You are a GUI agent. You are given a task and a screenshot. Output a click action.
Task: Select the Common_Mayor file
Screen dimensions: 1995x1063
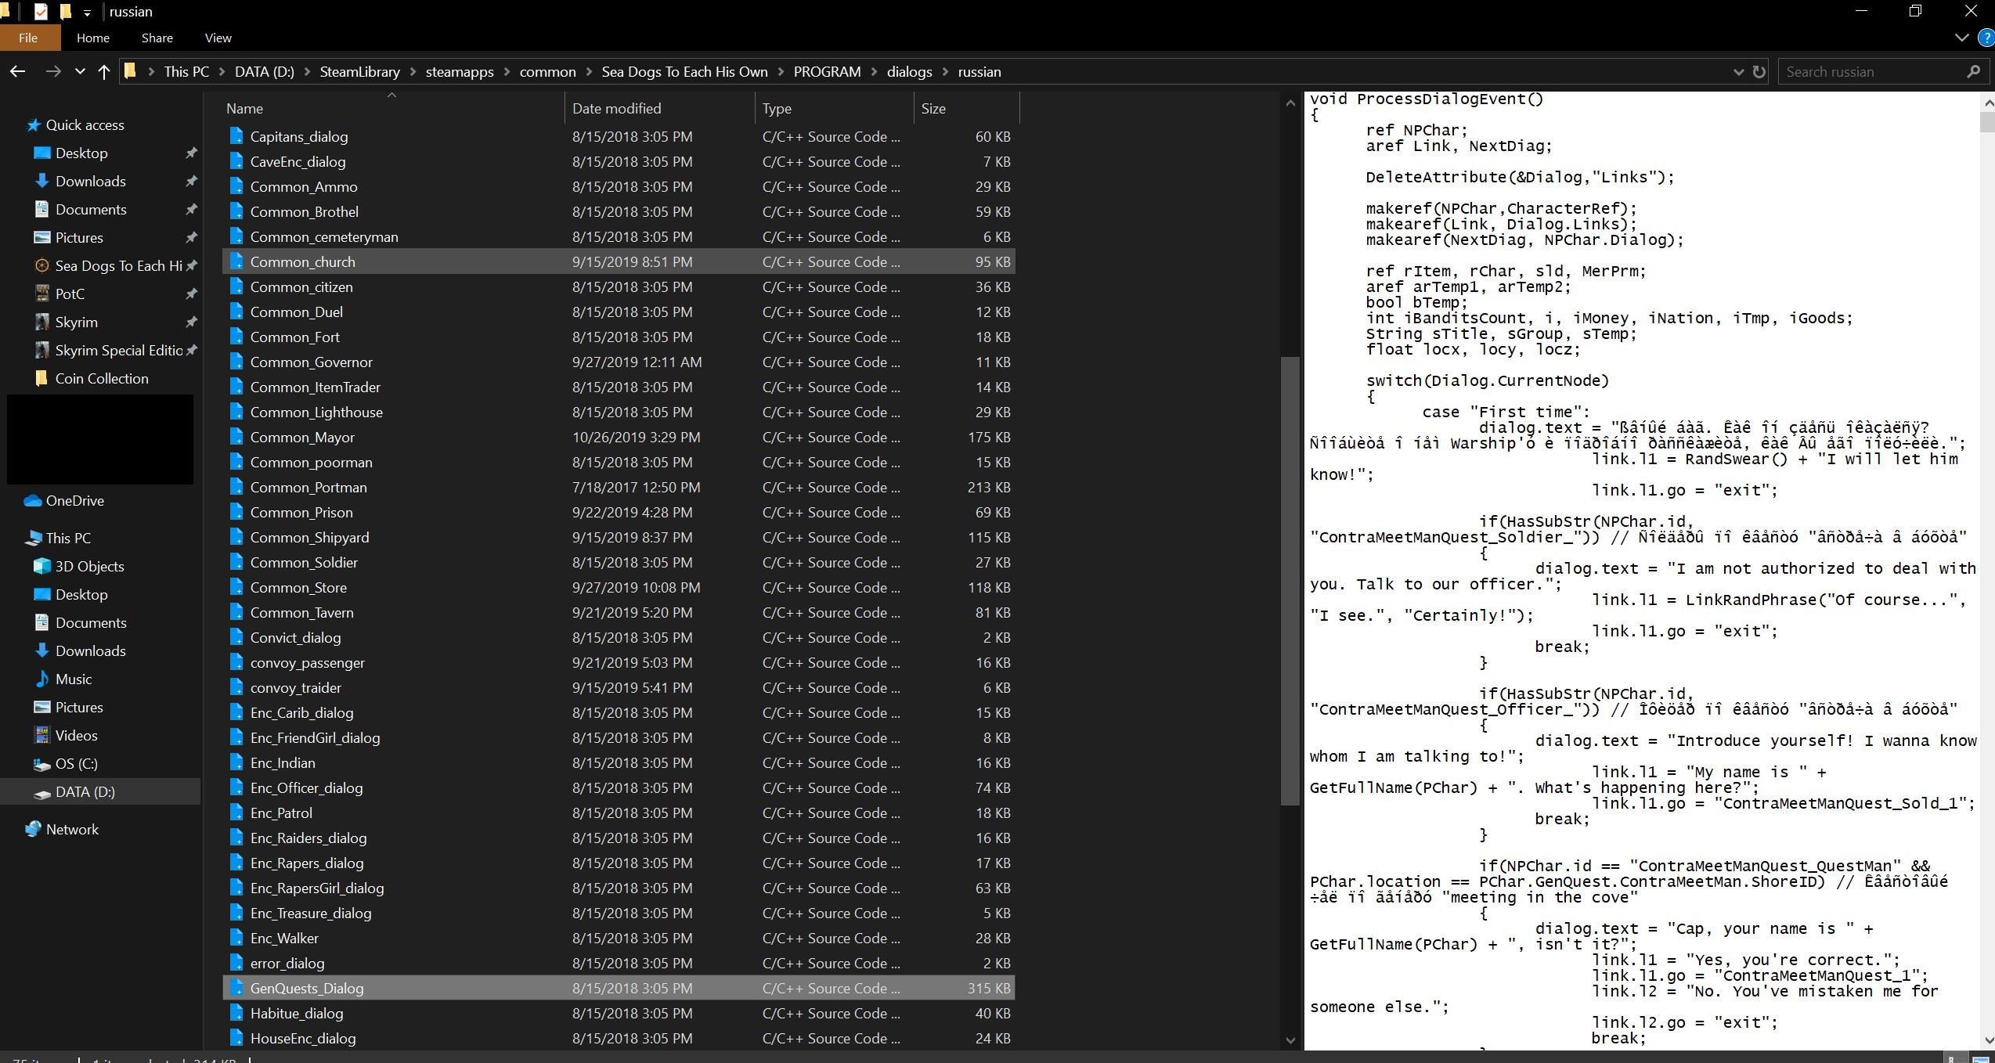(x=619, y=437)
